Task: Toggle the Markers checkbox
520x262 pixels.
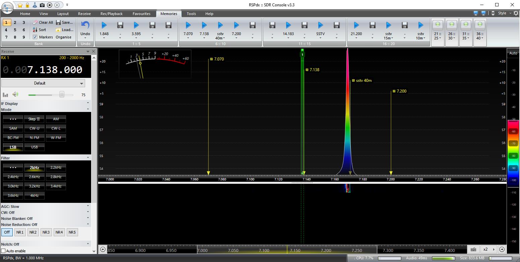Action: [x=35, y=37]
